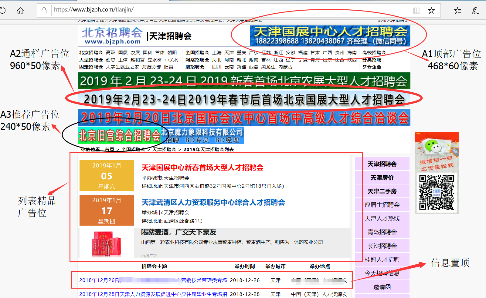Open the 天津国展中心人才招聘会 top banner ad
486x298 pixels.
point(330,35)
